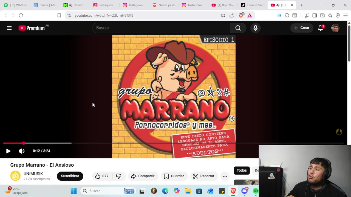Open Brave Leo AI sparkle icon
351x197 pixels.
[330, 15]
